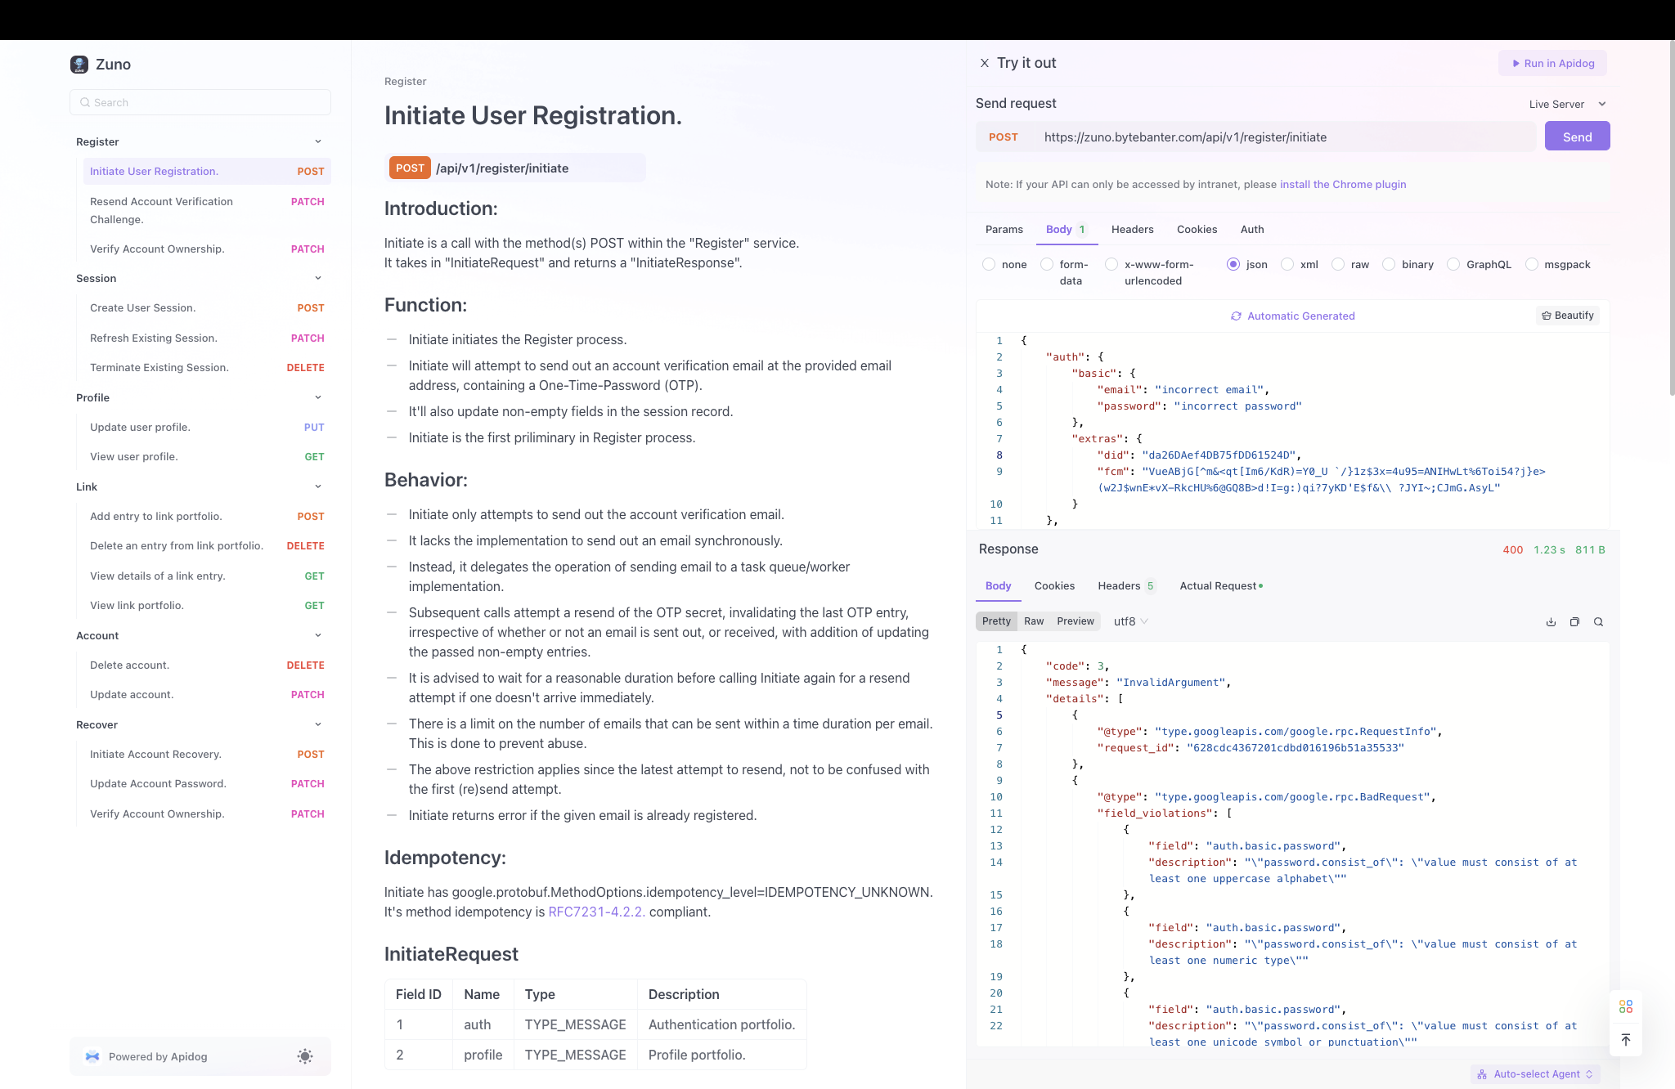Open the Live Server dropdown
The width and height of the screenshot is (1675, 1089).
click(1567, 104)
